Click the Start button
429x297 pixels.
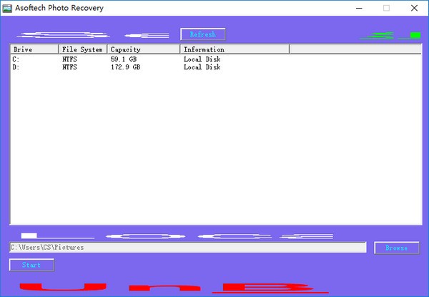tap(31, 265)
